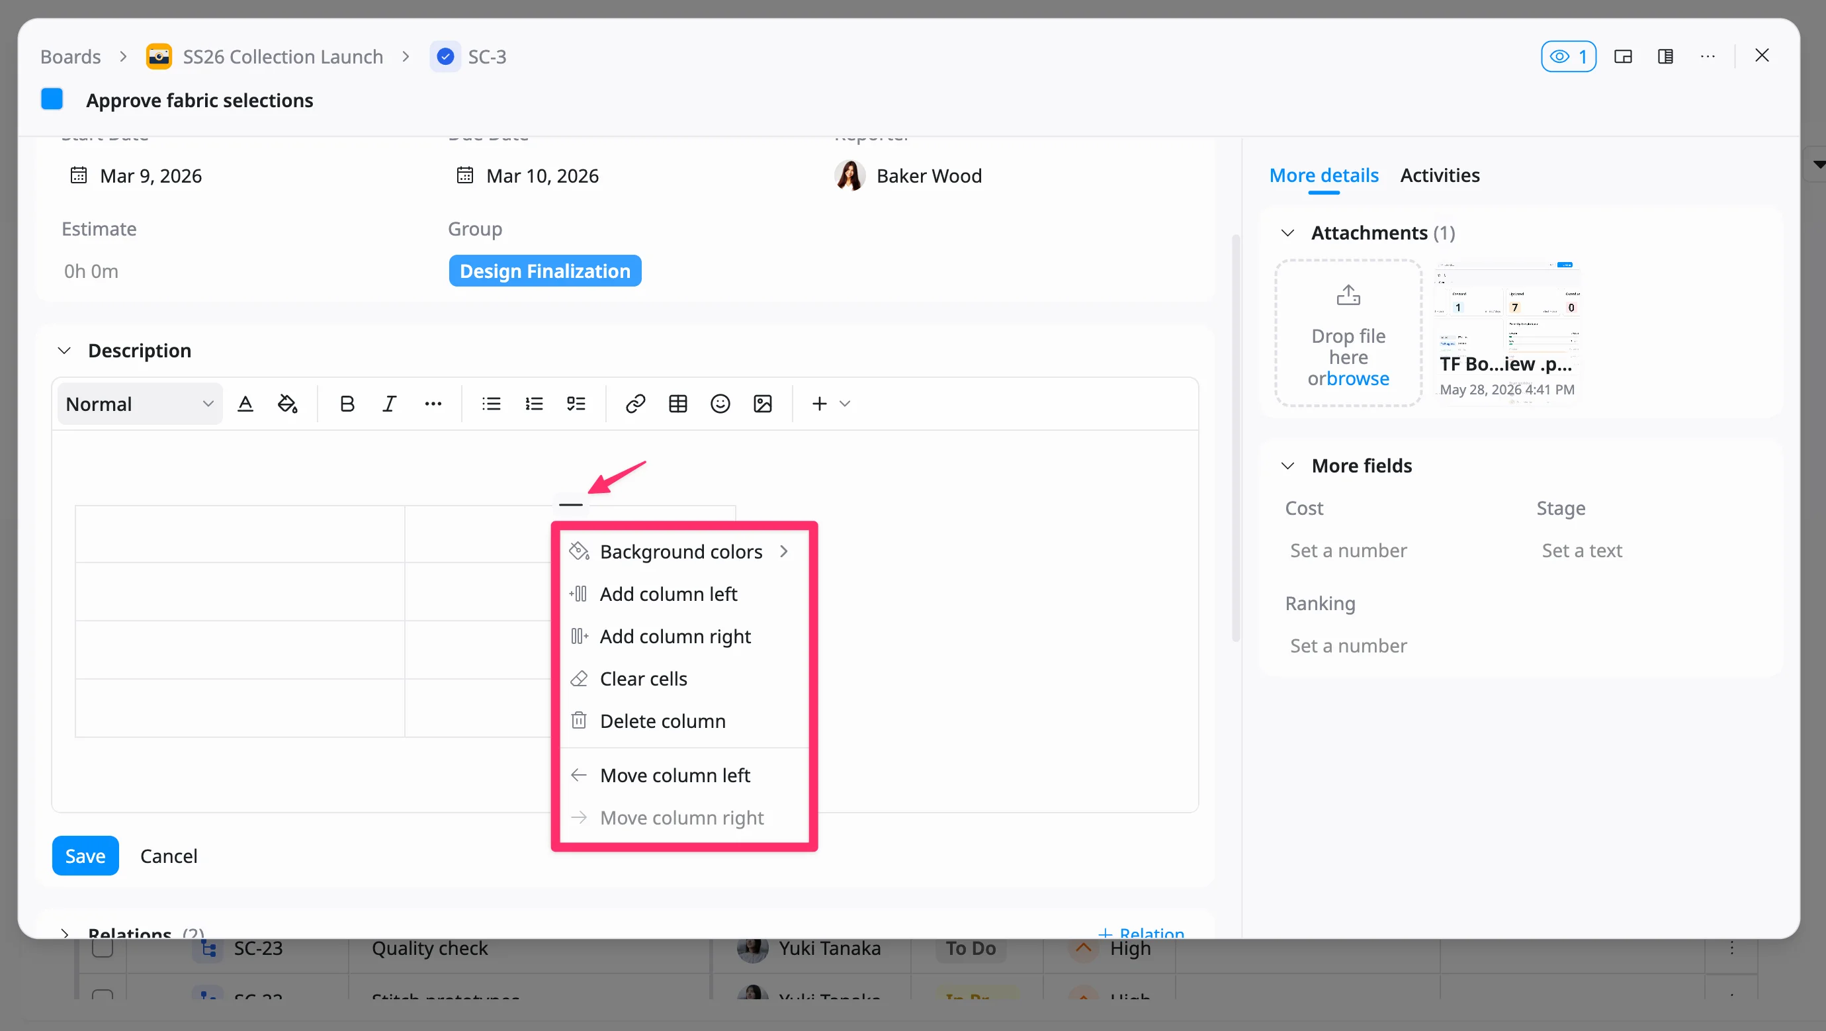Open the emoji picker
This screenshot has height=1031, width=1826.
[x=720, y=404]
